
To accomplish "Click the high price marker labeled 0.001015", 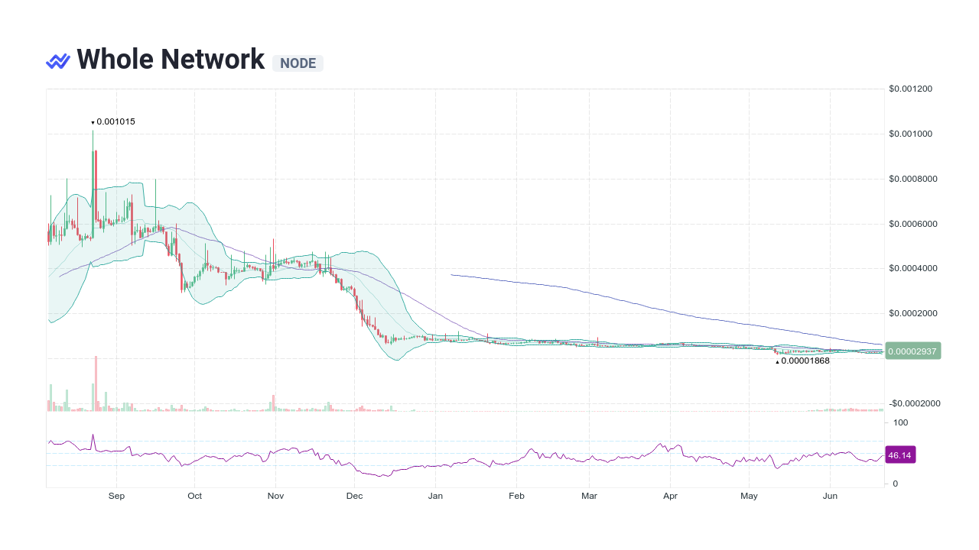I will click(112, 121).
